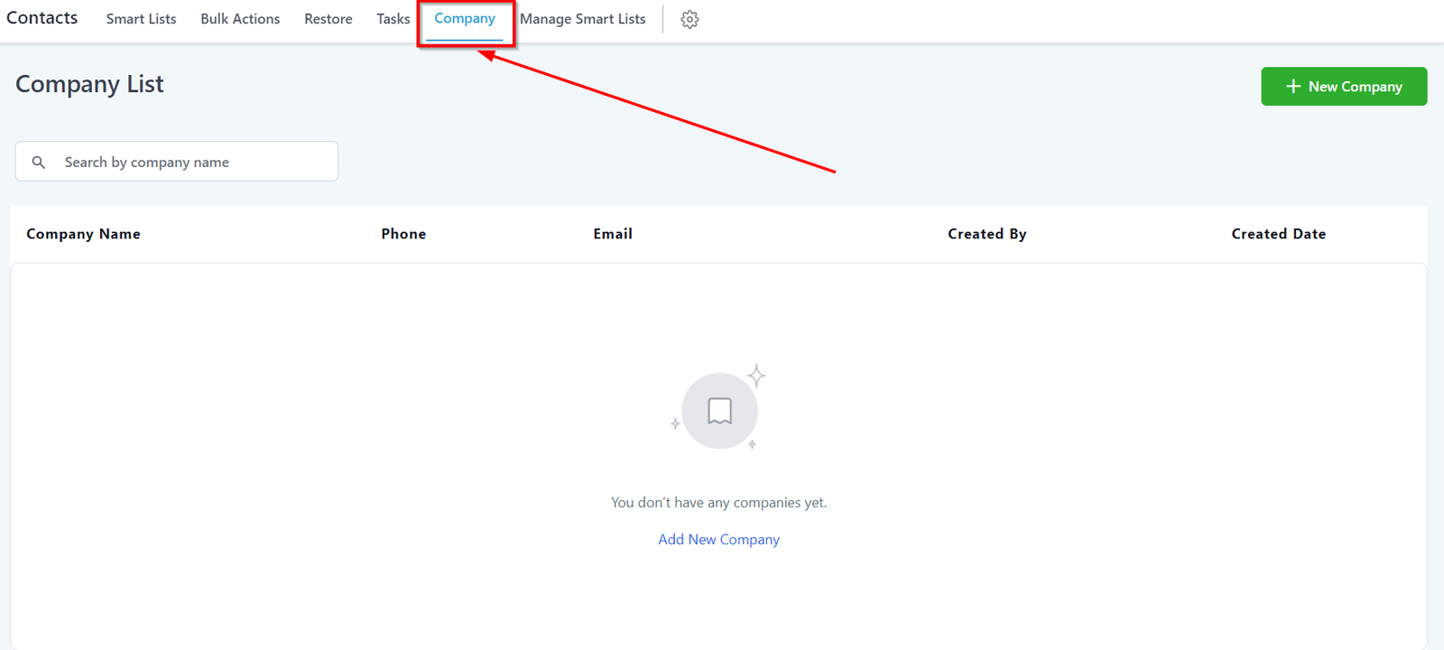Open the Bulk Actions tab
The image size is (1444, 650).
tap(240, 19)
